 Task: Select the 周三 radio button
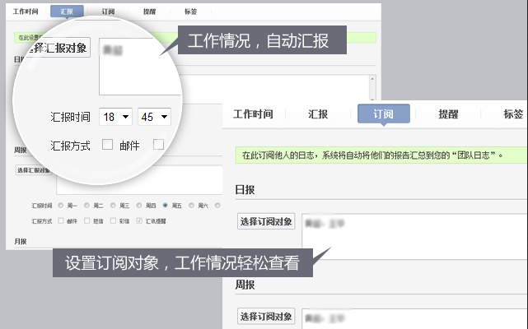pos(113,206)
